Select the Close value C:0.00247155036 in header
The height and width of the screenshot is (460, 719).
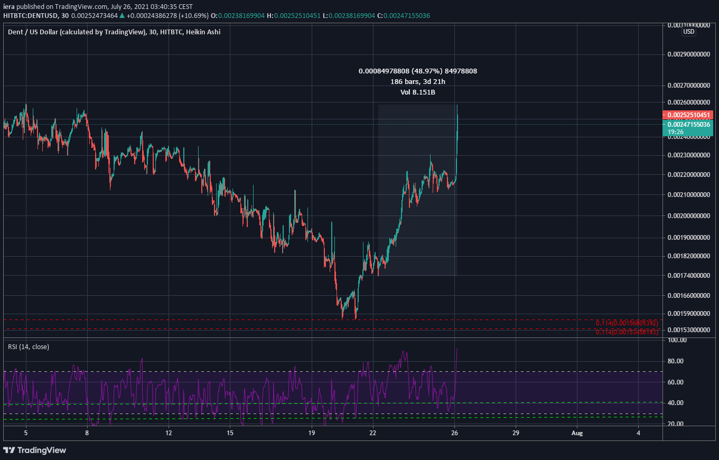click(x=404, y=16)
